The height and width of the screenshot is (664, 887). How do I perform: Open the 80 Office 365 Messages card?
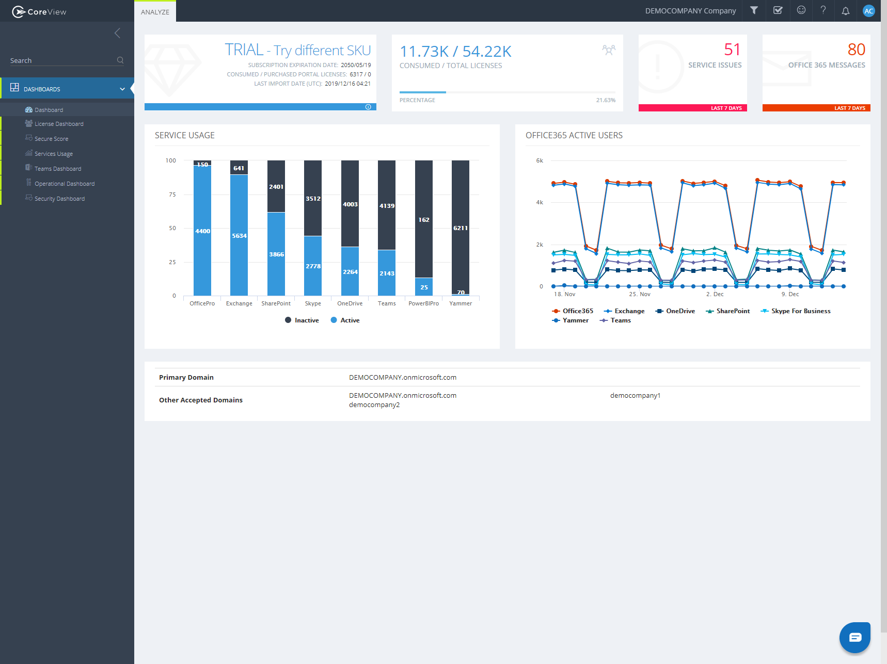816,73
